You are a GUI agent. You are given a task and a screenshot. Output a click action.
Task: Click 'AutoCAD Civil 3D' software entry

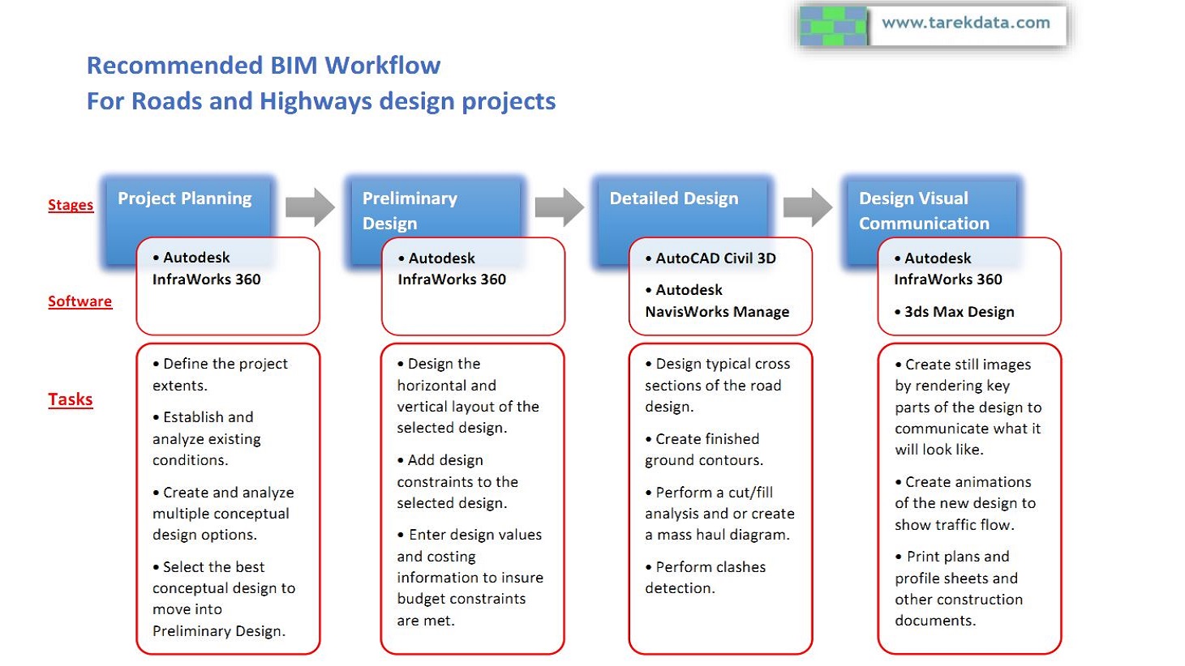pos(711,258)
